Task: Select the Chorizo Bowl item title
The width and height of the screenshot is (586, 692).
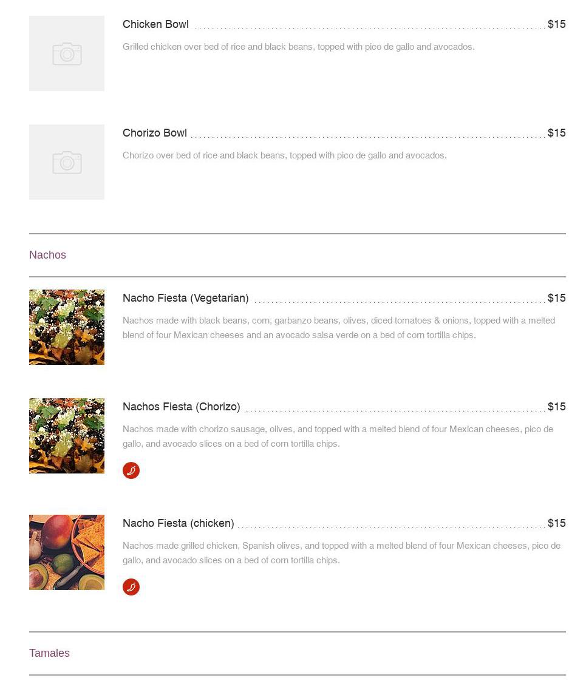Action: [155, 133]
